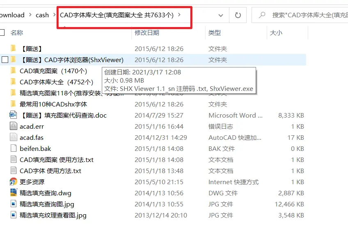Viewport: 348px width, 243px height.
Task: Select the 精选填充查询.dwg file name
Action: [x=46, y=193]
